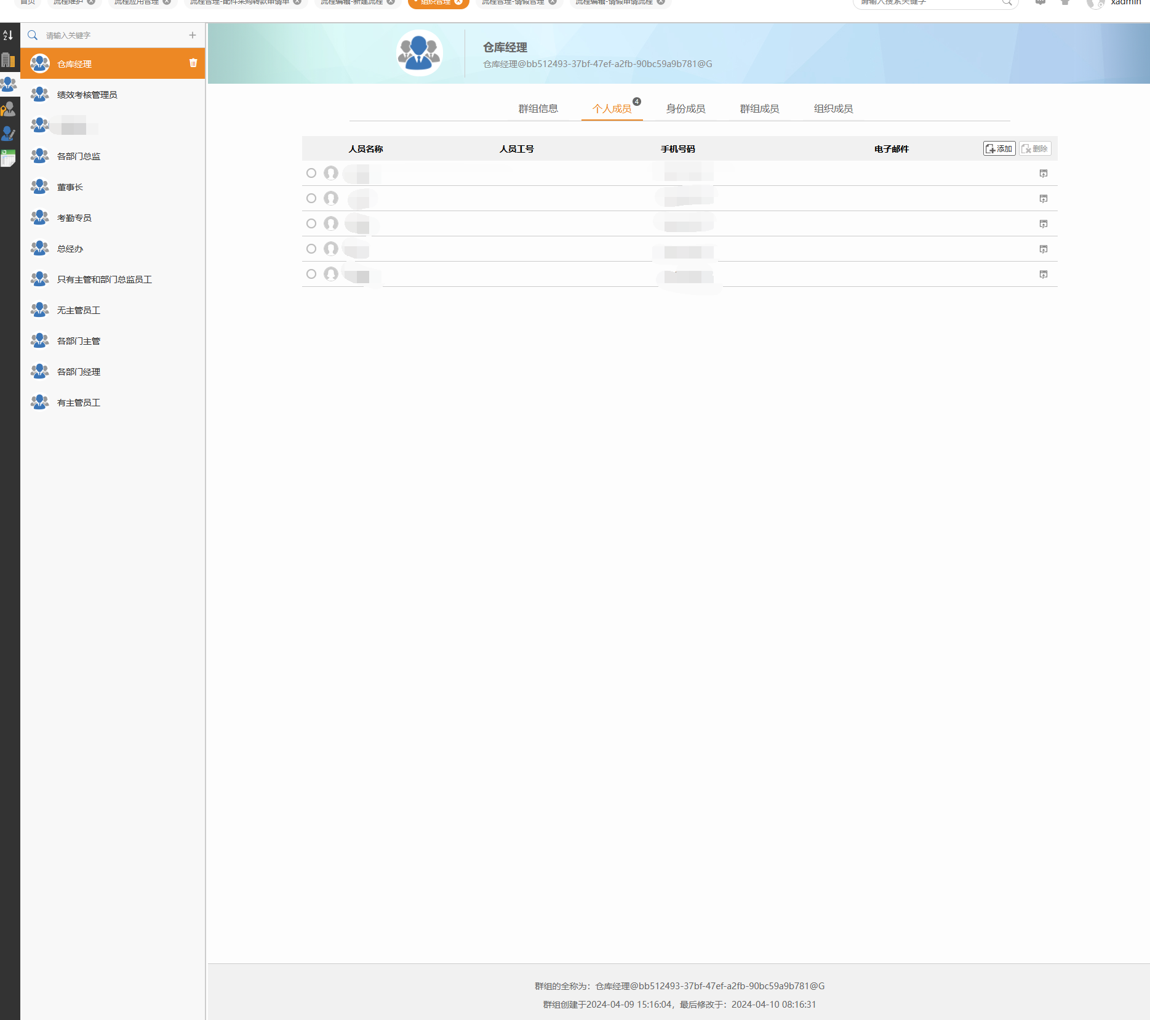The width and height of the screenshot is (1150, 1020).
Task: Select radio button of fifth member row
Action: [311, 274]
